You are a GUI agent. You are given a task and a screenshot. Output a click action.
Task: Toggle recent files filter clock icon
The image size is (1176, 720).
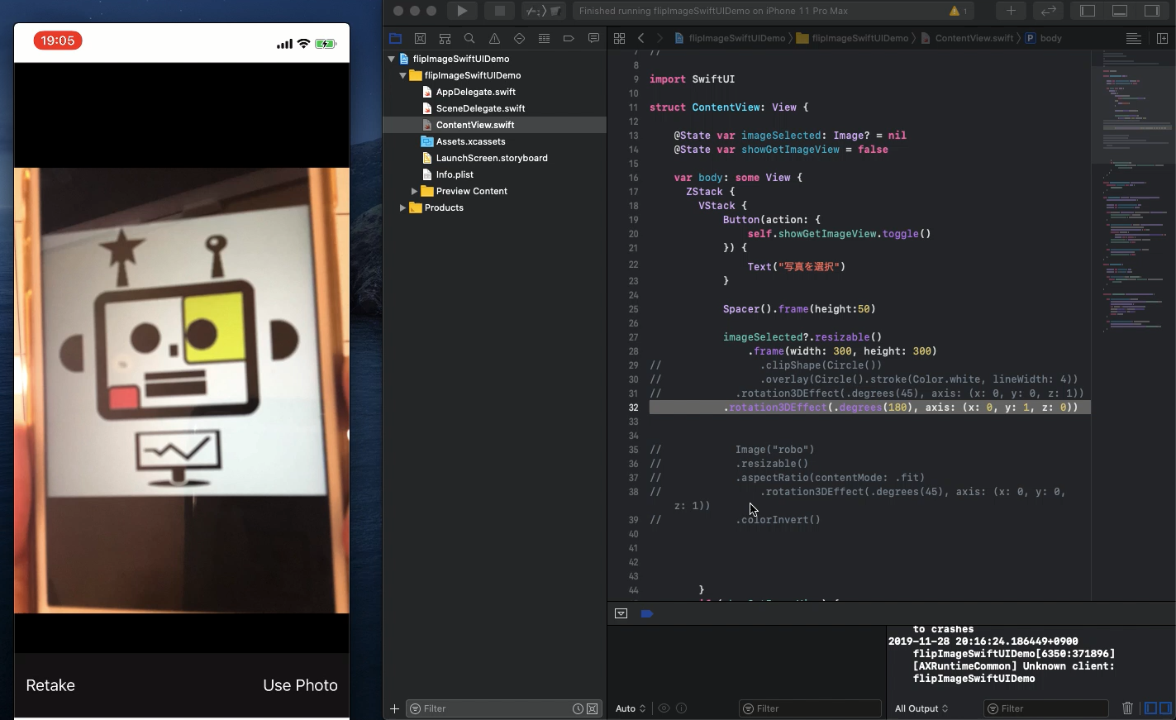coord(578,708)
